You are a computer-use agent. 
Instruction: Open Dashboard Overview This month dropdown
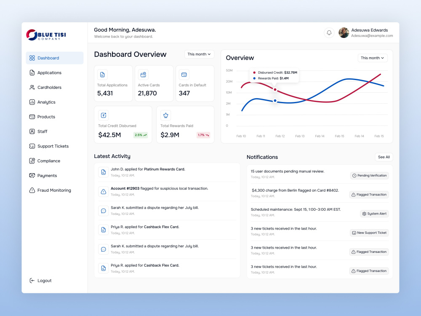pos(199,54)
